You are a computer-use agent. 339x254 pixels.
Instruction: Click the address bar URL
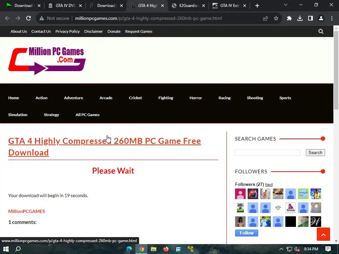pos(148,19)
